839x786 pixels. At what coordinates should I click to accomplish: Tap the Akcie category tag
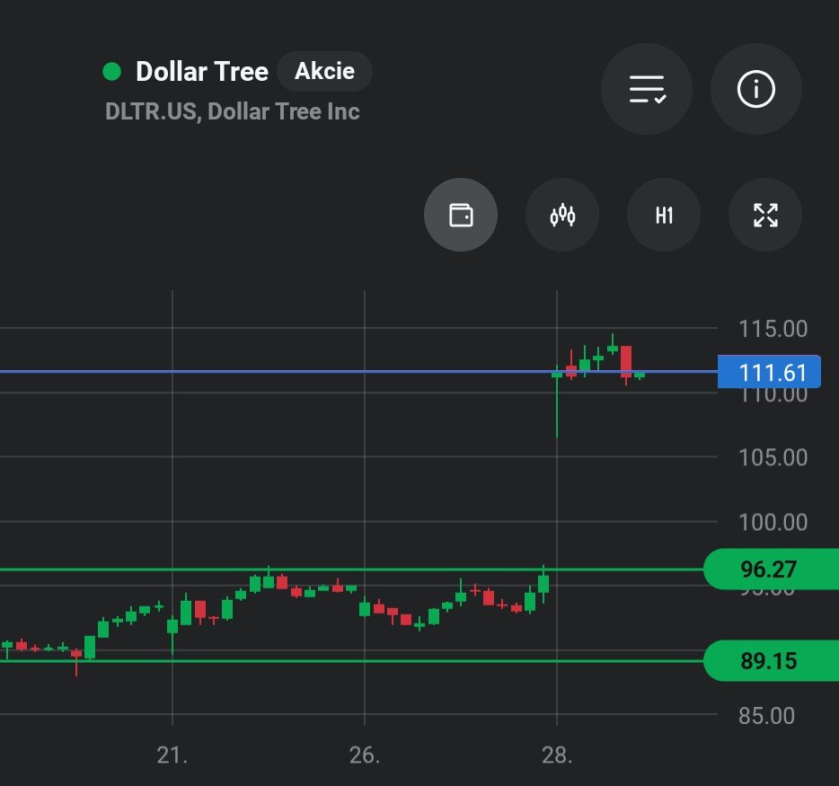(324, 71)
